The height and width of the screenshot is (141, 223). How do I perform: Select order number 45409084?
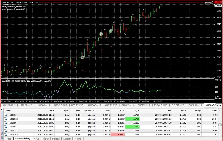[13, 127]
